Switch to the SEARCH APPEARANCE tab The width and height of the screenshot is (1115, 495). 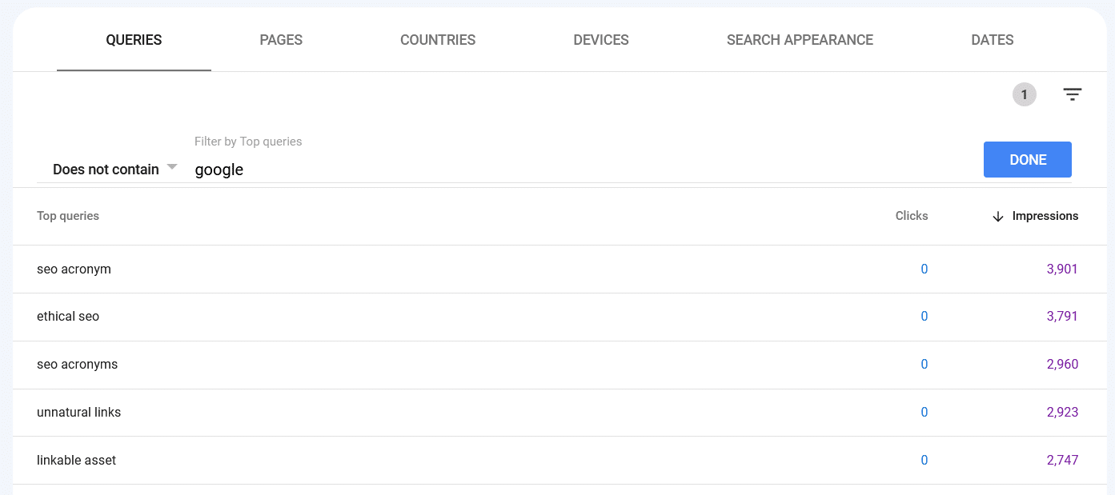coord(800,39)
